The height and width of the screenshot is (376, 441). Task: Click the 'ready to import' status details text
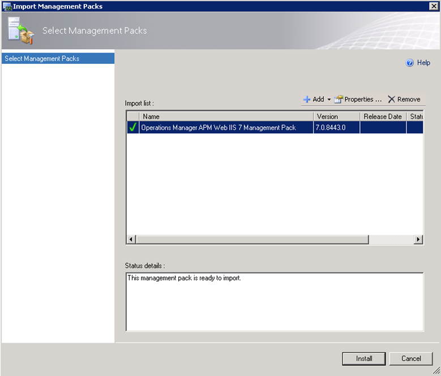click(x=184, y=278)
